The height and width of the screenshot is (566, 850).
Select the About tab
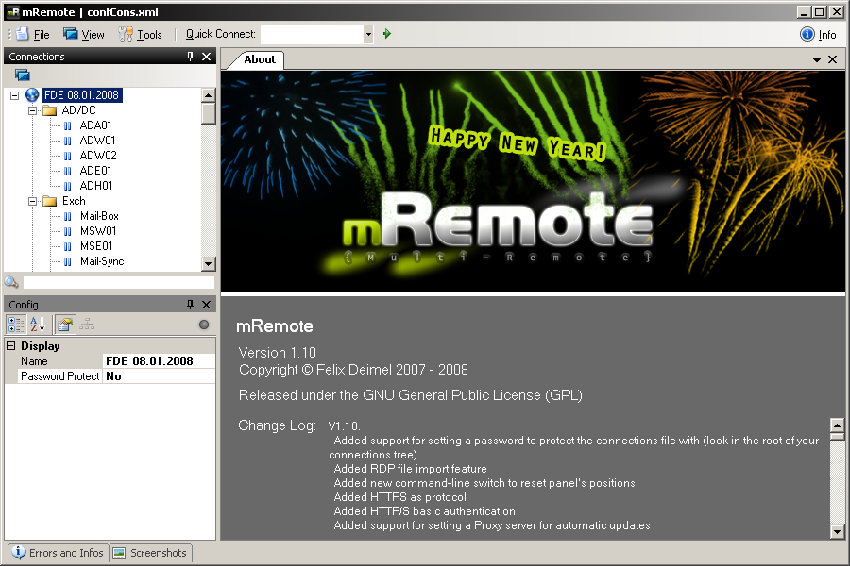click(258, 59)
